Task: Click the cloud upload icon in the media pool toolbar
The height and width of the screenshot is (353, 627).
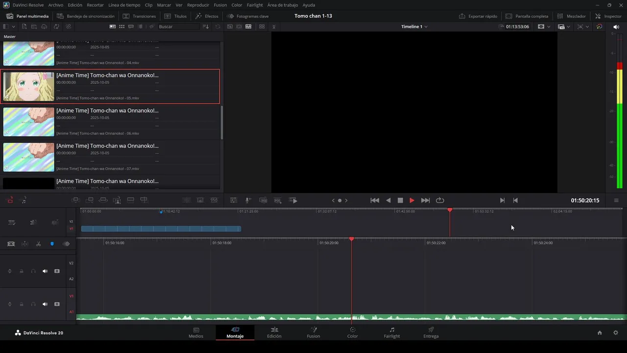Action: tap(44, 26)
